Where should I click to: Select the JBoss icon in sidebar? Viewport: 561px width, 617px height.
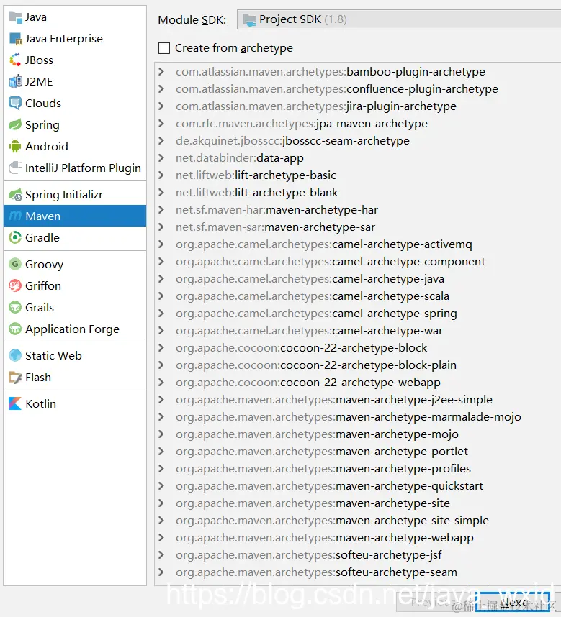click(15, 60)
